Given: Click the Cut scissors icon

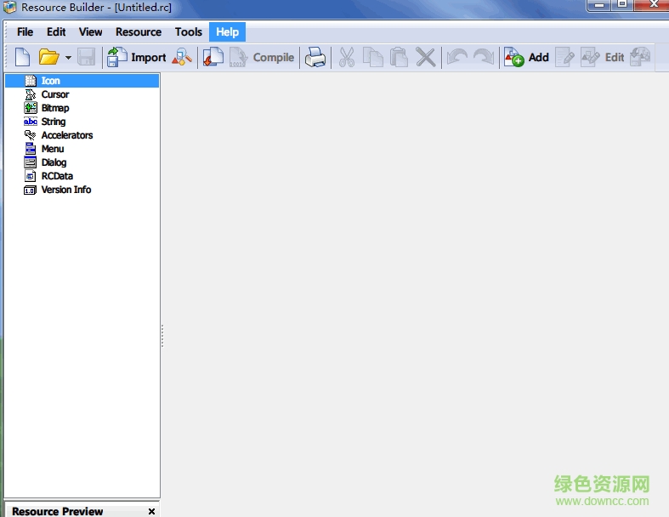Looking at the screenshot, I should tap(347, 57).
